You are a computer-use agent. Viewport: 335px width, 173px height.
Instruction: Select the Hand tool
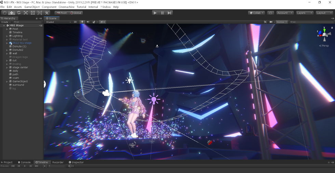(x=5, y=13)
